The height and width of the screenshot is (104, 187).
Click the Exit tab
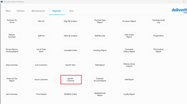click(x=71, y=11)
